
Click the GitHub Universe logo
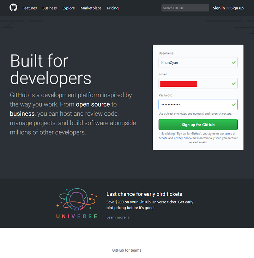(x=77, y=203)
